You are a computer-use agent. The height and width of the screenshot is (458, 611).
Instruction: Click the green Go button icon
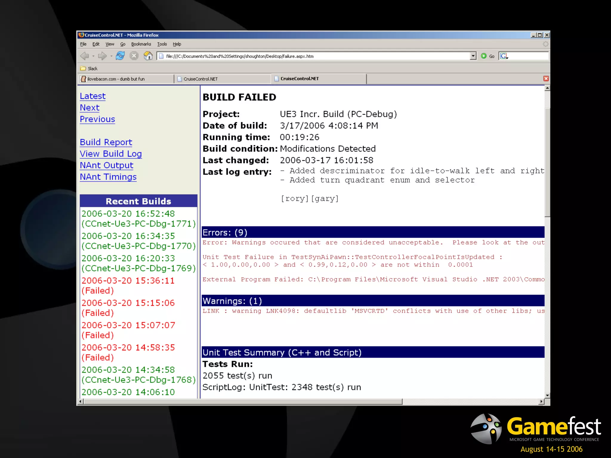pyautogui.click(x=484, y=56)
